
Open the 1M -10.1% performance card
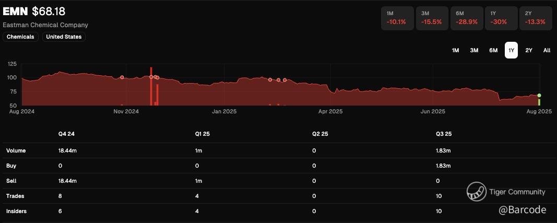[397, 18]
